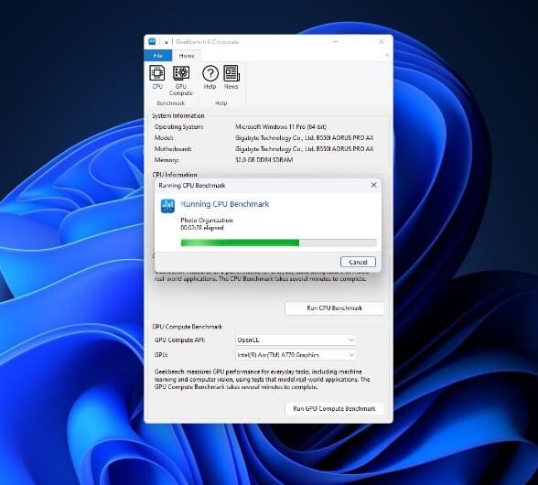
Task: Collapse the ribbon with the chevron
Action: pos(387,55)
